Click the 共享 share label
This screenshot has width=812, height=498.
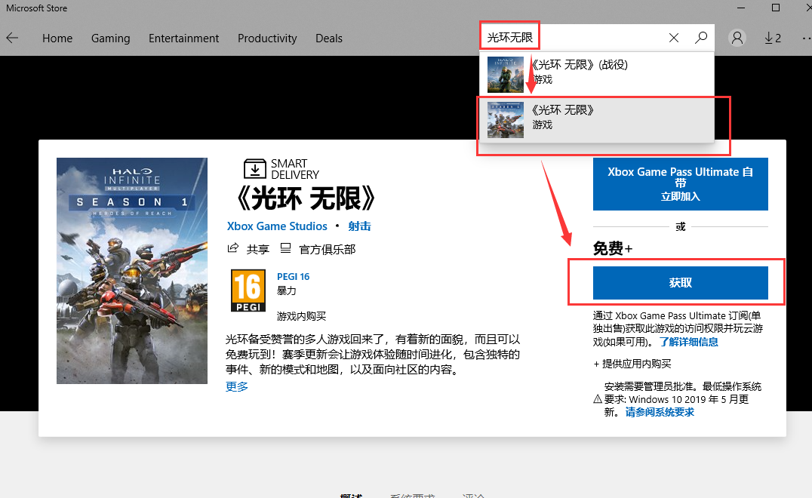[x=258, y=250]
